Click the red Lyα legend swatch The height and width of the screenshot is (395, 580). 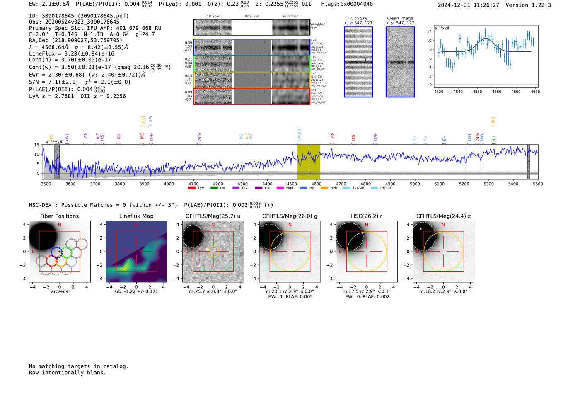pos(191,188)
